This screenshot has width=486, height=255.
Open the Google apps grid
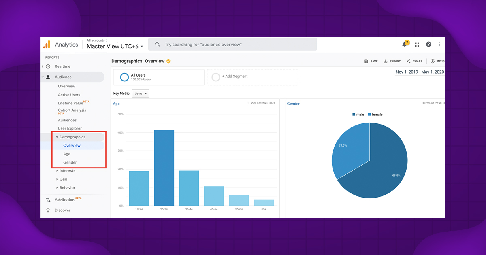tap(417, 45)
